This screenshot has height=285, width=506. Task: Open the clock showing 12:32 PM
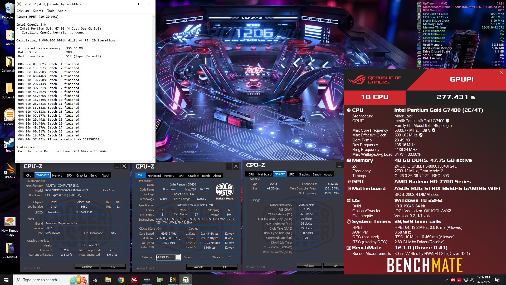[483, 280]
